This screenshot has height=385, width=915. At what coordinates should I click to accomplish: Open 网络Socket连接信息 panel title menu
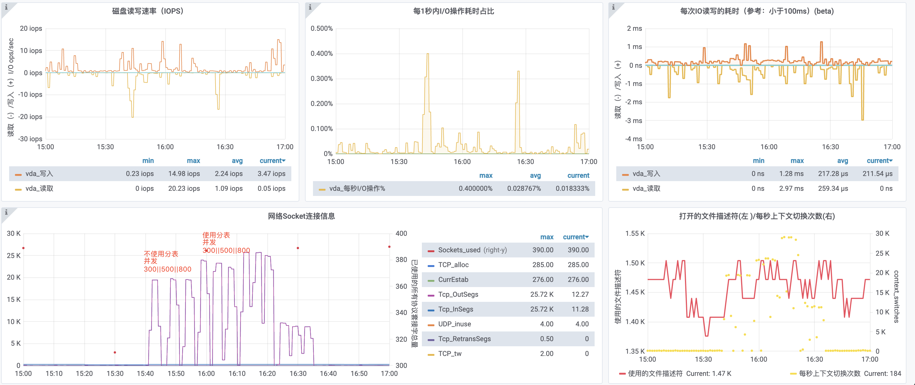(301, 216)
